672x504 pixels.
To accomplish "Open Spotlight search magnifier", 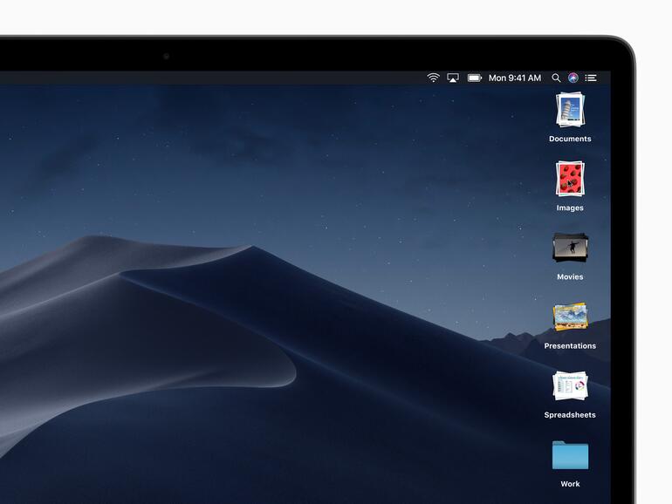I will pos(556,78).
